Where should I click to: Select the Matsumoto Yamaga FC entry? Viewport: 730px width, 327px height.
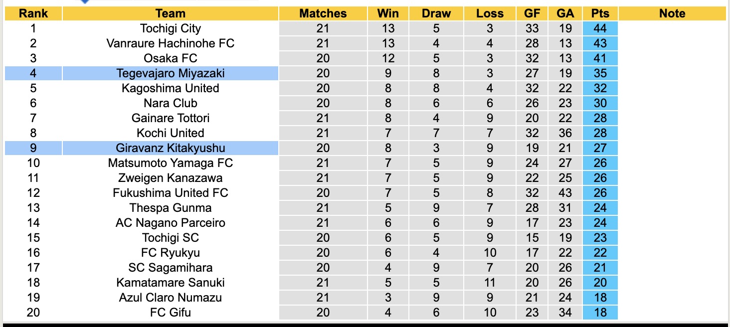[170, 163]
